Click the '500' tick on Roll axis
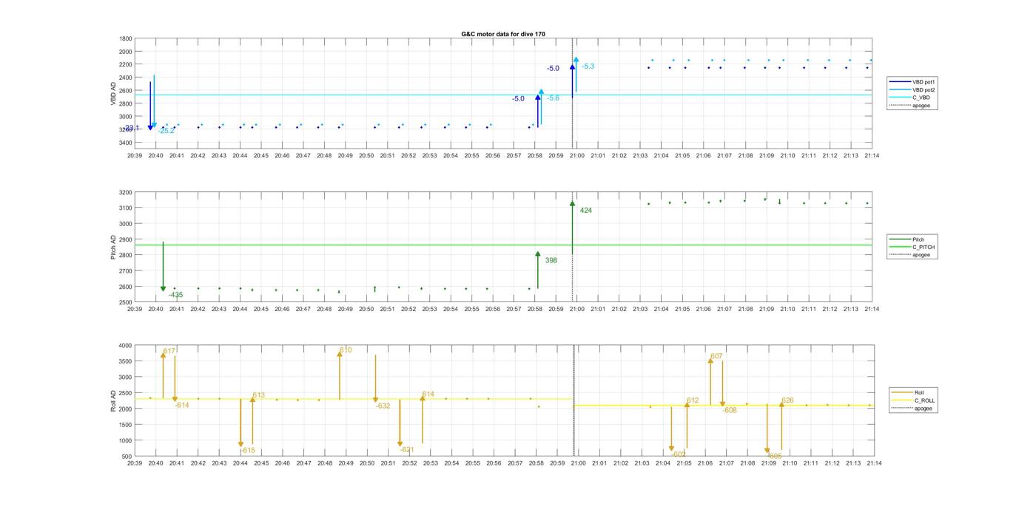1036x512 pixels. 127,457
